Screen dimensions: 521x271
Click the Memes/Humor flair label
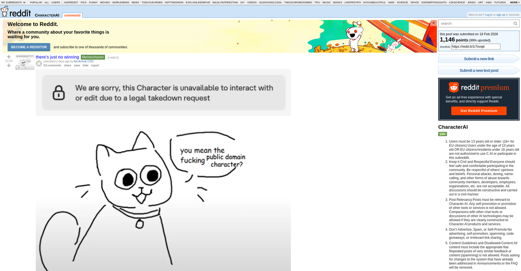92,57
